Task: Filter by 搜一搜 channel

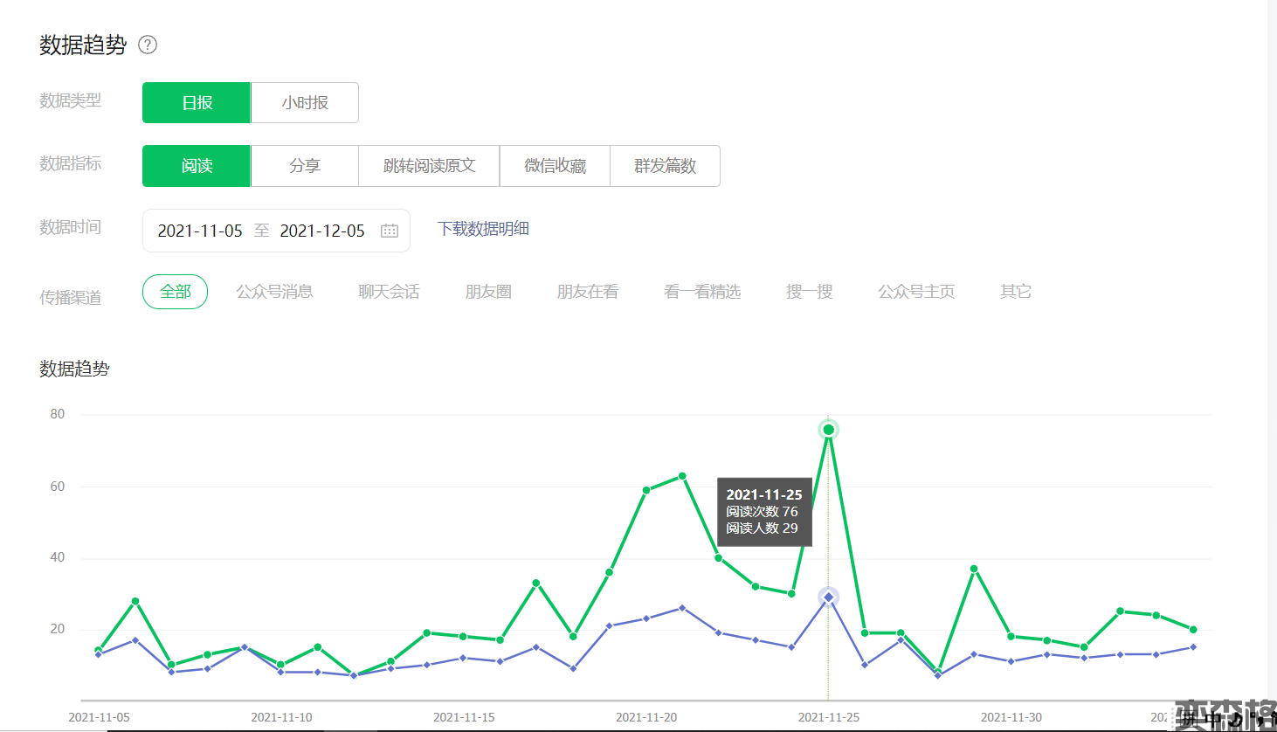Action: coord(809,292)
